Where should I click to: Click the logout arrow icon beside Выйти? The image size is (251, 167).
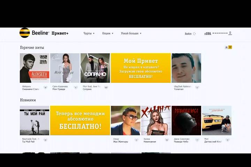pyautogui.click(x=195, y=33)
